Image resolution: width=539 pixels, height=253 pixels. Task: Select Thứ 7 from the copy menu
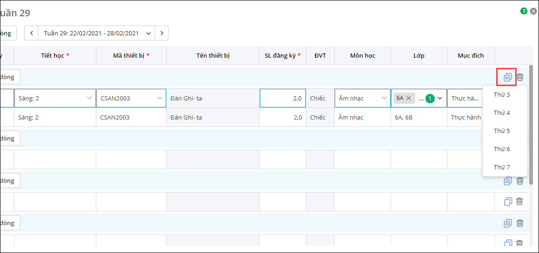pos(502,167)
